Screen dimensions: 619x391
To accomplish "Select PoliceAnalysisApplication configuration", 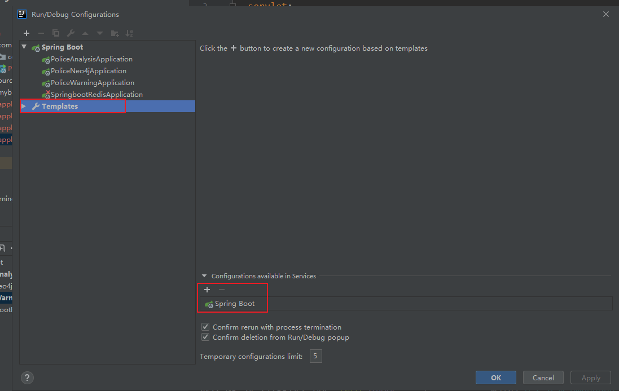I will pyautogui.click(x=91, y=59).
